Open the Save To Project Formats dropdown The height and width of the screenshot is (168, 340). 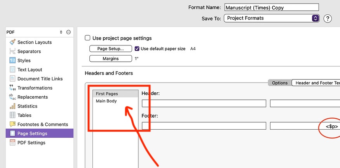(271, 18)
